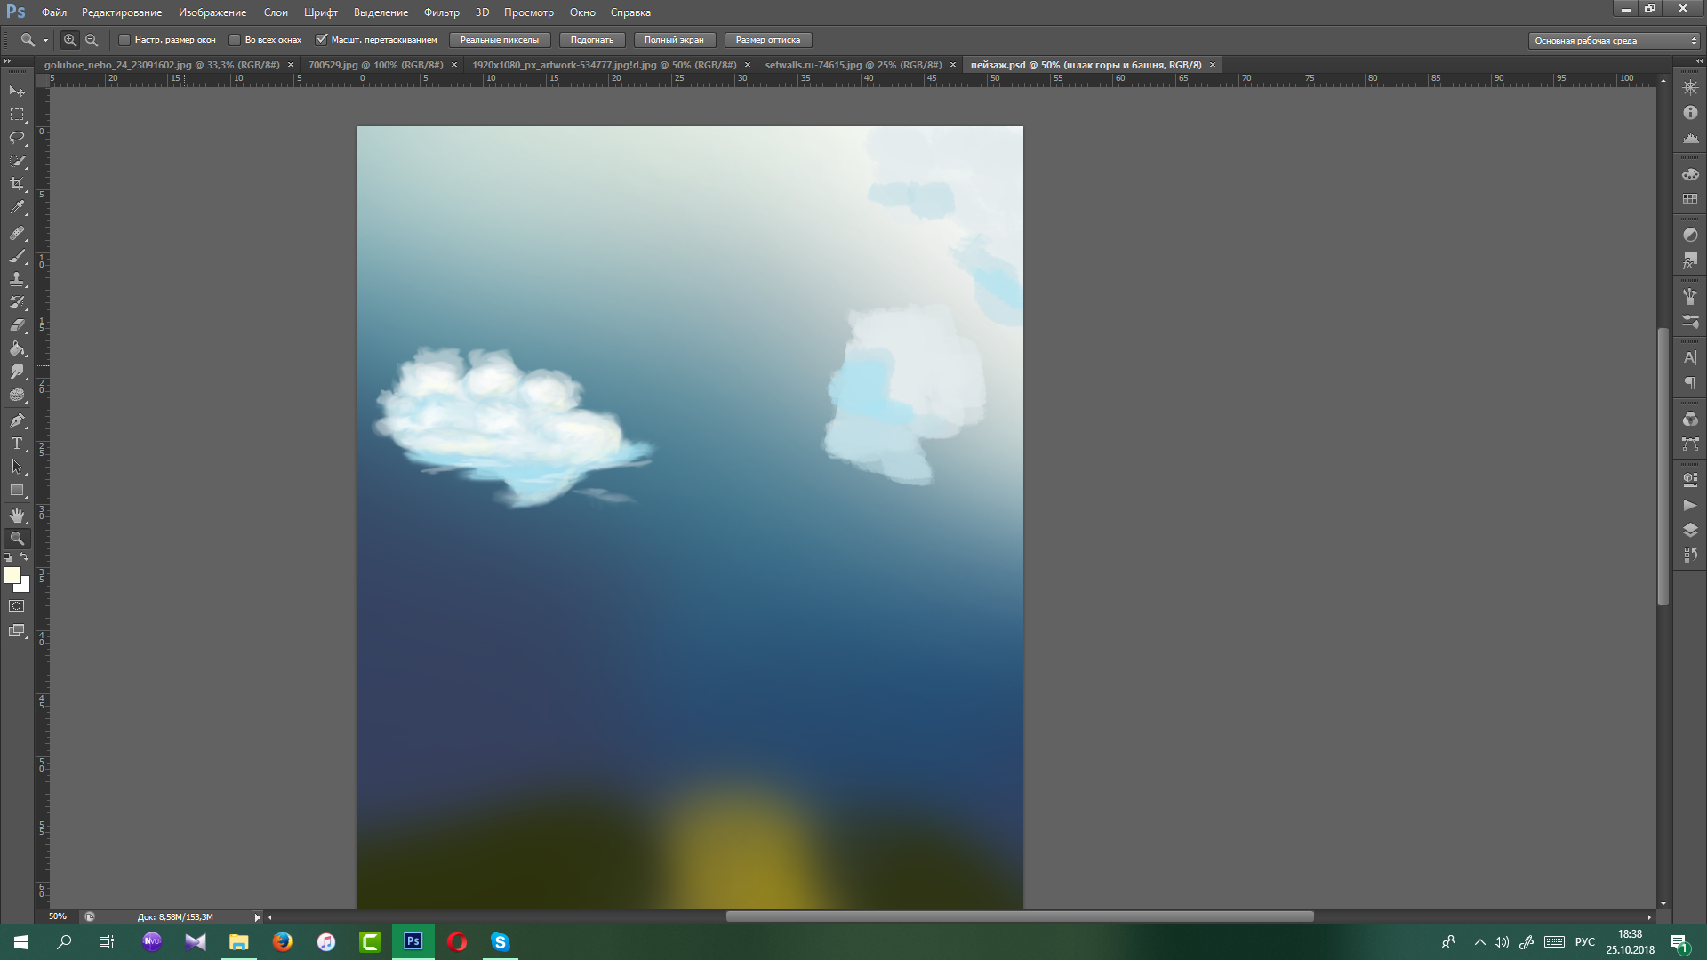Select the Brush tool

click(17, 256)
